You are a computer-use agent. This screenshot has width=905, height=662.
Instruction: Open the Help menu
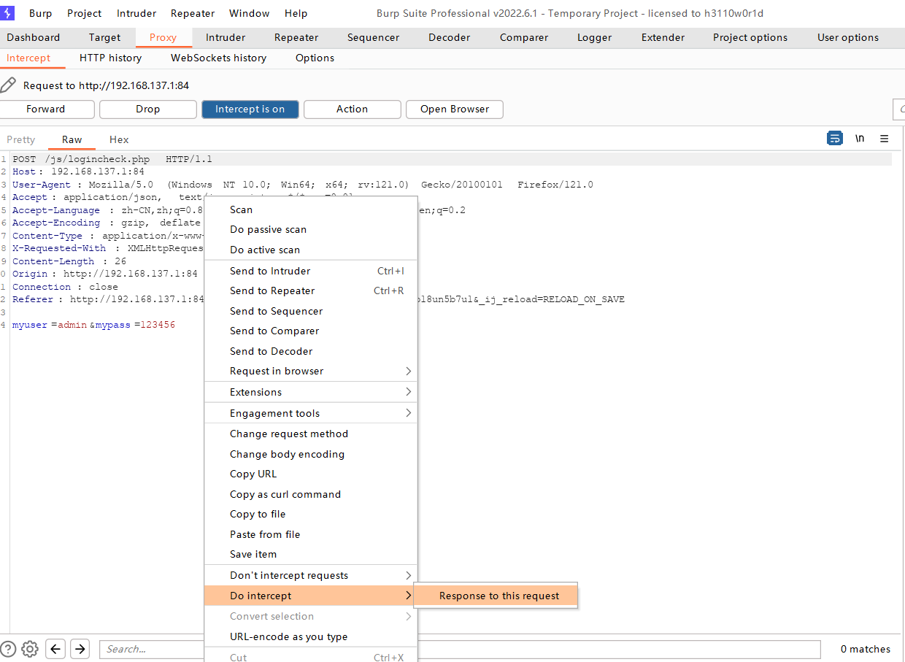[x=296, y=13]
